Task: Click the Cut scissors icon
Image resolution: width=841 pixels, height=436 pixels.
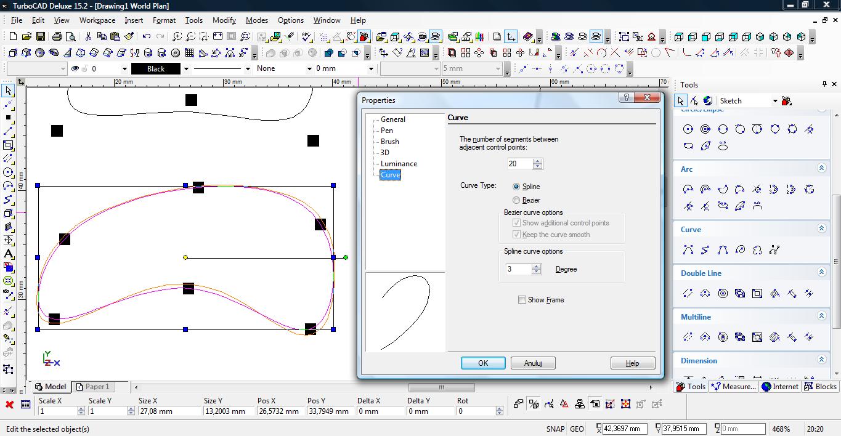Action: (88, 37)
